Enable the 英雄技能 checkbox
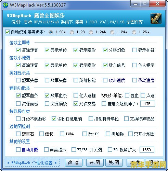 (x=76, y=80)
